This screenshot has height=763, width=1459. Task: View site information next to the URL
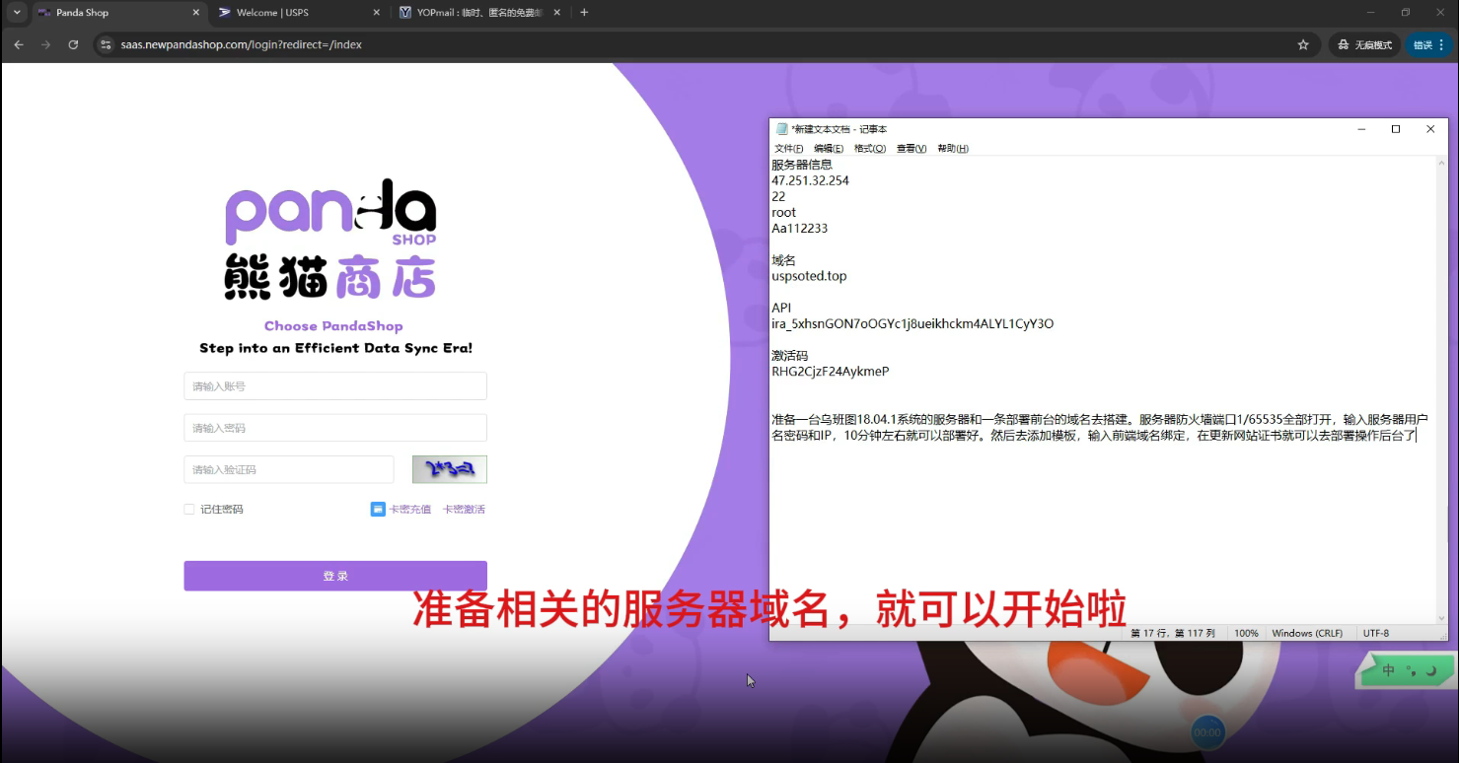107,44
